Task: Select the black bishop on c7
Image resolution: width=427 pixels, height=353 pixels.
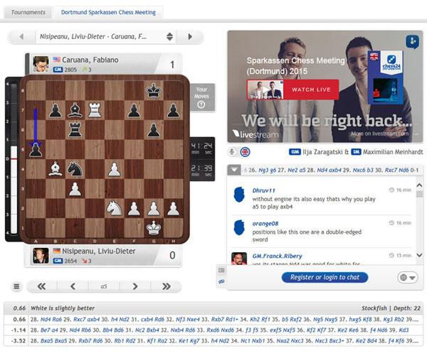Action: pyautogui.click(x=75, y=110)
